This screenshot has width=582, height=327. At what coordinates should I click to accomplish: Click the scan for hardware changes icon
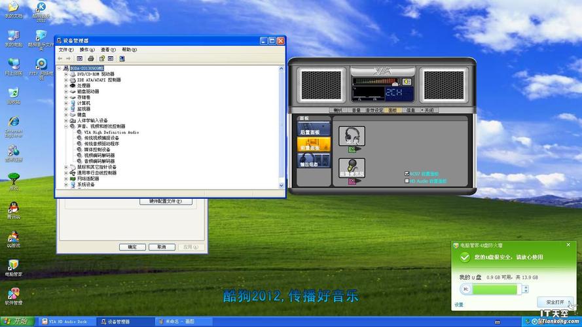pos(122,59)
